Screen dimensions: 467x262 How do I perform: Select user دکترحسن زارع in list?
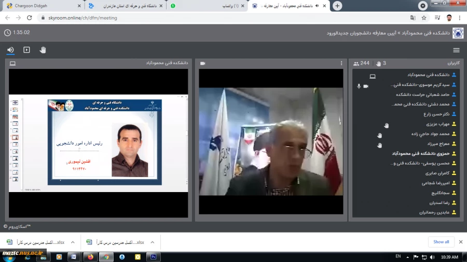tap(436, 114)
